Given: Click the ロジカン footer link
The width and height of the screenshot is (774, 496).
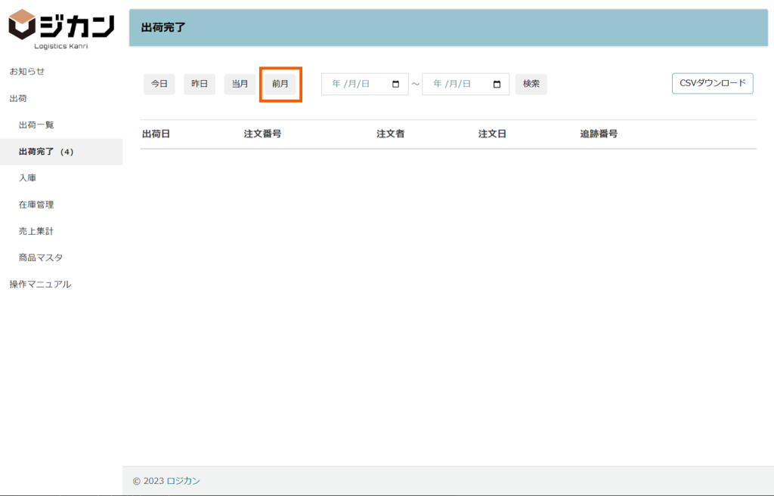Looking at the screenshot, I should click(x=183, y=481).
